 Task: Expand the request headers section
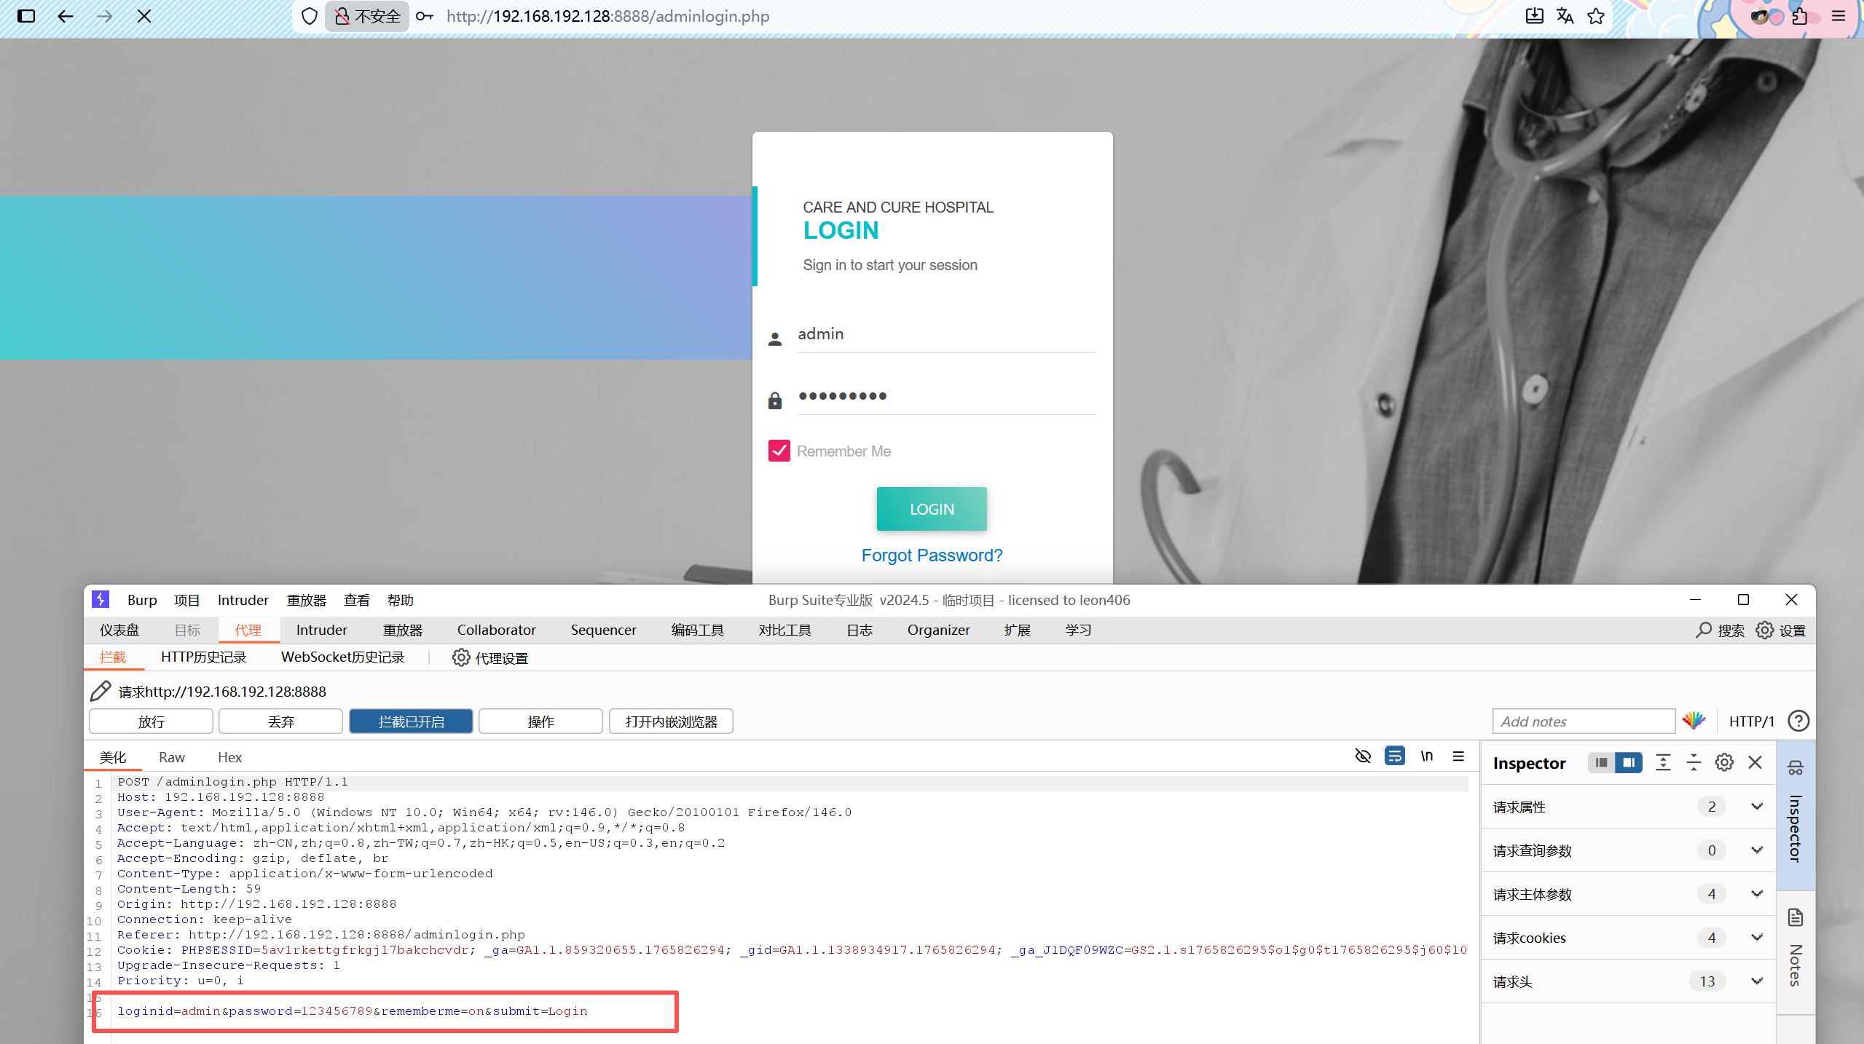pos(1756,981)
